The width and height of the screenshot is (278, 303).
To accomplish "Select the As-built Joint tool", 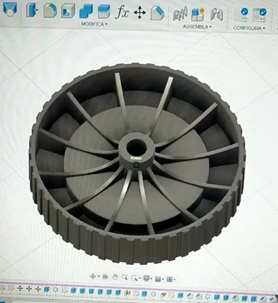I will tap(217, 15).
